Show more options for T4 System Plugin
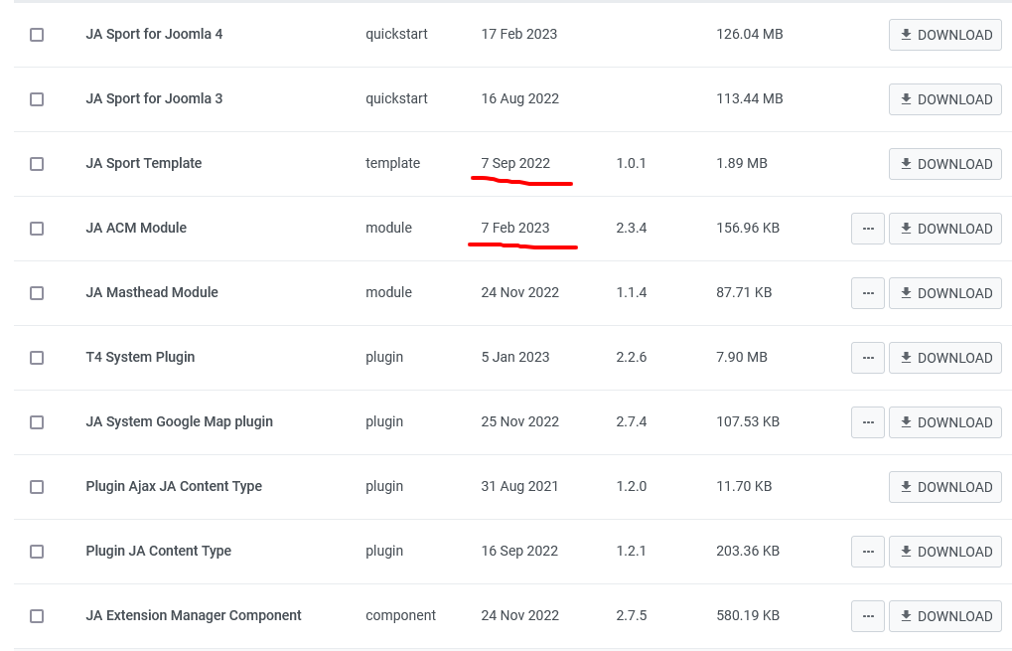 (867, 358)
